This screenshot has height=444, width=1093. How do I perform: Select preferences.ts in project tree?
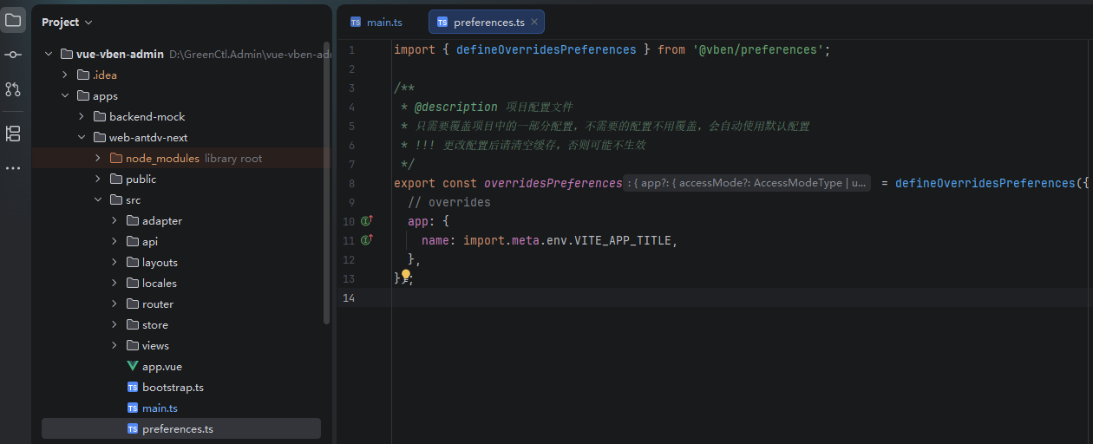coord(181,428)
